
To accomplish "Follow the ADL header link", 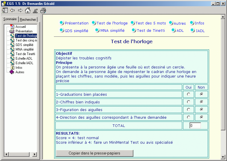I will click(180, 31).
